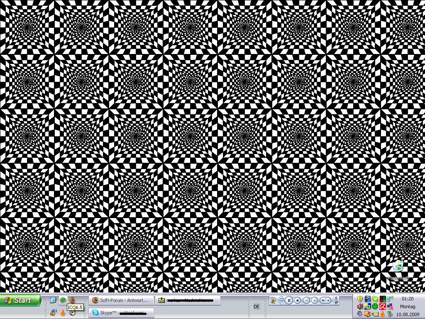The image size is (425, 319).
Task: Skip to previous track in media player
Action: point(306,300)
